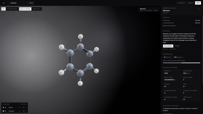Click the XLOGP3 2.1 cell
Screen dimensions: 203x114
[172, 85]
